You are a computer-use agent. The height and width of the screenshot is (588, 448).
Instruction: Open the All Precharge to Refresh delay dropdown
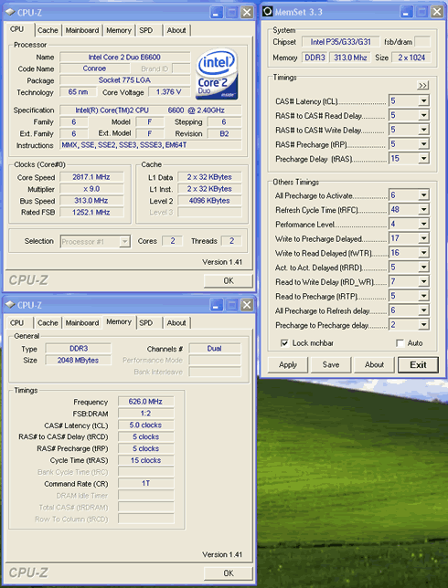(x=423, y=310)
